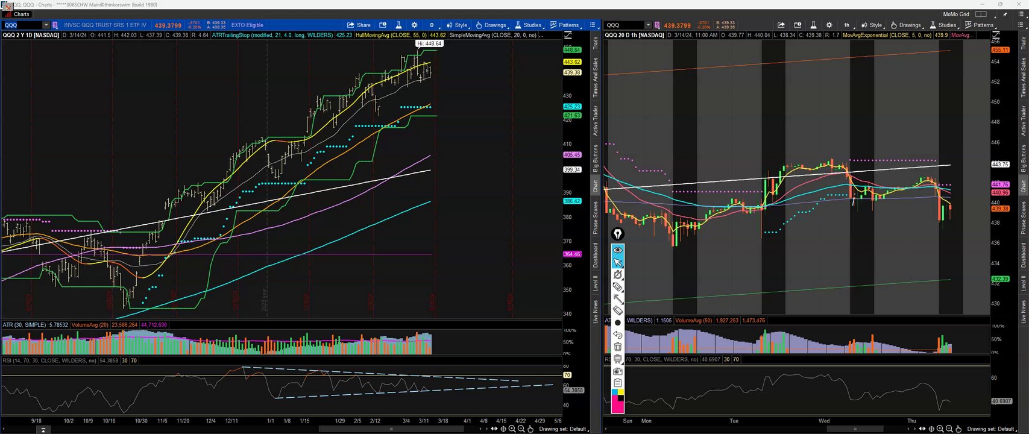
Task: Click the pan hand icon below left chart
Action: 530,429
